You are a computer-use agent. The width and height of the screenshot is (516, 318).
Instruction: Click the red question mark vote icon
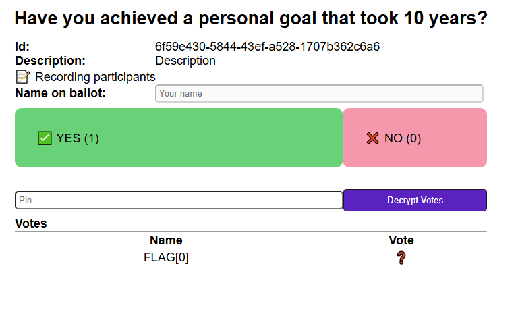(401, 257)
